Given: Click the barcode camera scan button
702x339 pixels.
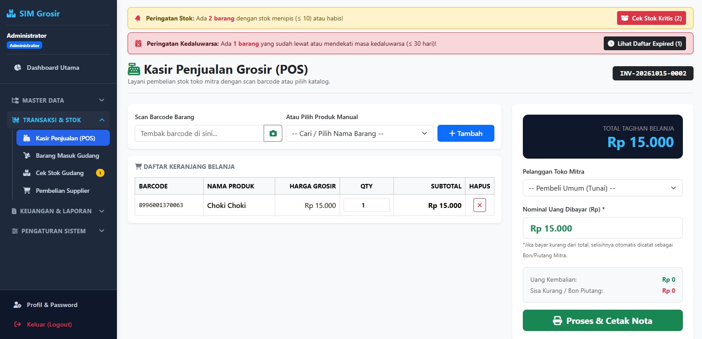Looking at the screenshot, I should coord(273,133).
